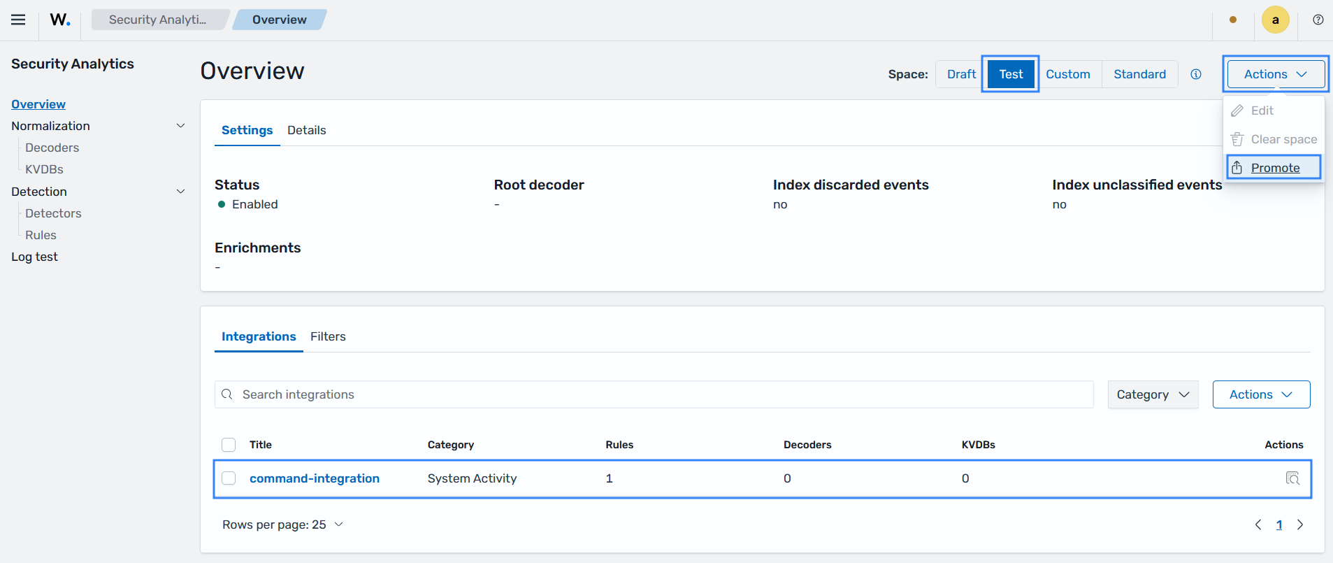Go to page 1 link
This screenshot has width=1333, height=563.
[1279, 525]
